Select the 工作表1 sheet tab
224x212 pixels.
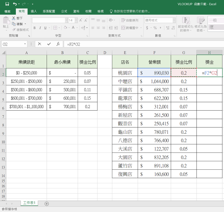[29, 203]
